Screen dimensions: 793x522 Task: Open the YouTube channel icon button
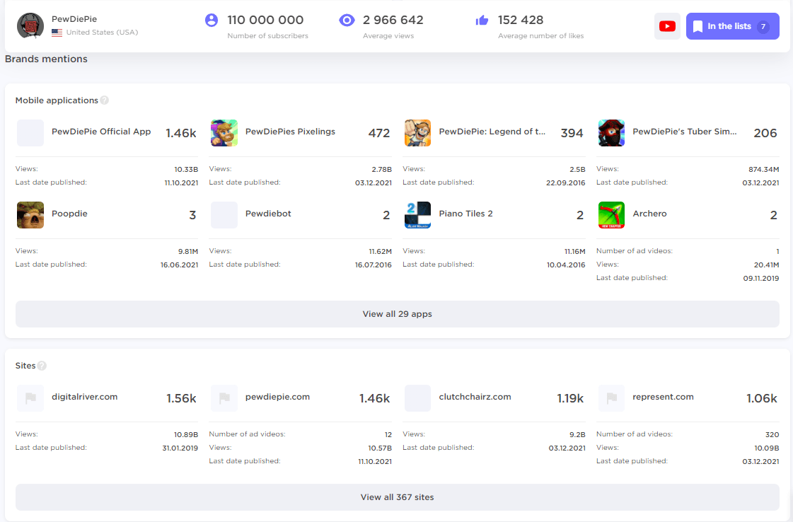point(667,26)
